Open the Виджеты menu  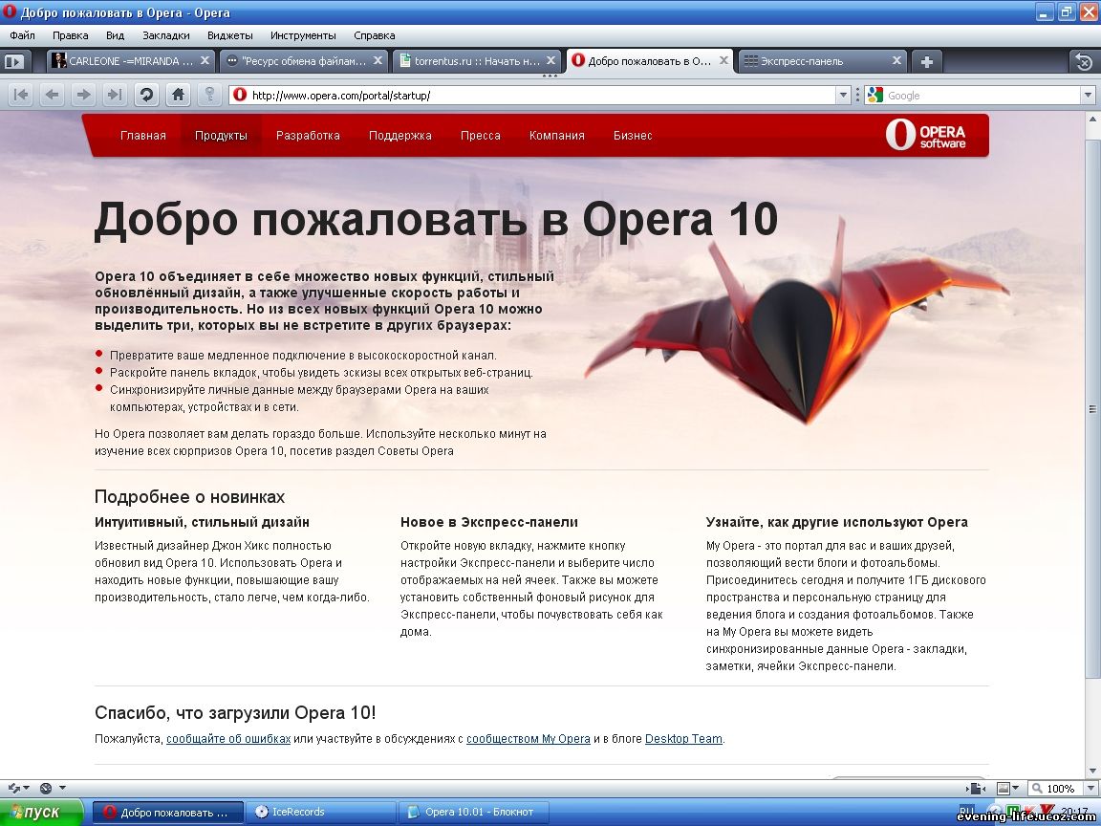pos(229,35)
